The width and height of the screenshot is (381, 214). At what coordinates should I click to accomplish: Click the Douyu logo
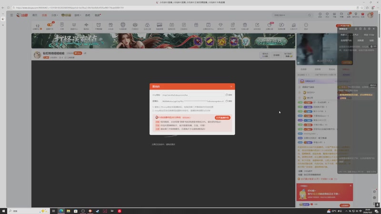(x=22, y=15)
